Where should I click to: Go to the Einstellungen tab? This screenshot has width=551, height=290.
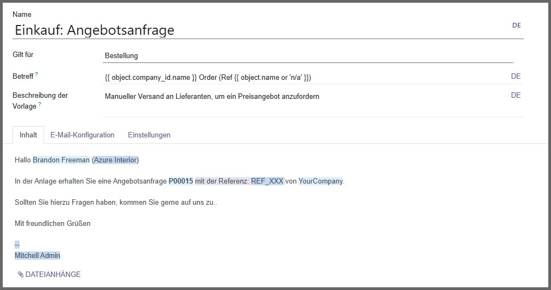click(149, 135)
